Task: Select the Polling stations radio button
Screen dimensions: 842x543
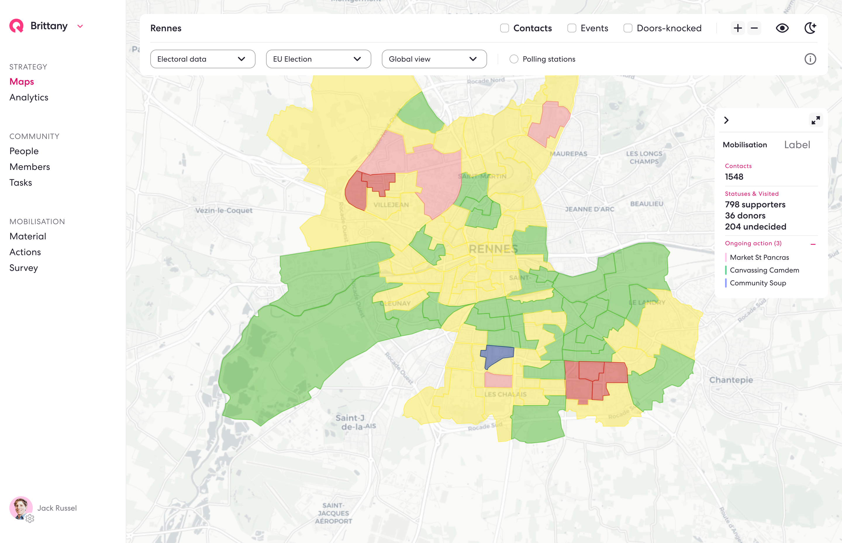Action: (514, 59)
